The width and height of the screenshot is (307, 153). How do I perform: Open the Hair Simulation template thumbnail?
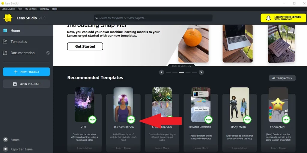pyautogui.click(x=123, y=105)
